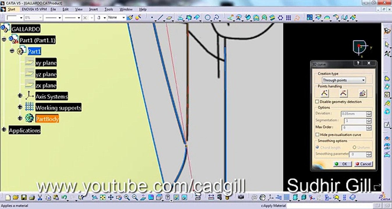Select the Point creation tool

click(x=152, y=18)
